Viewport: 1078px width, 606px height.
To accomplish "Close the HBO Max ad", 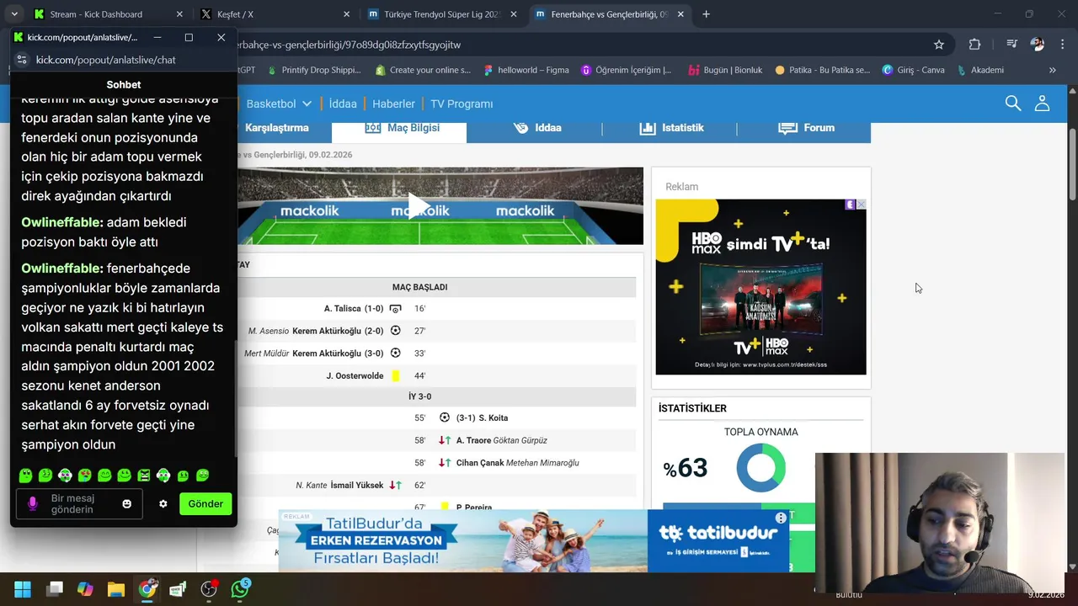I will click(x=861, y=205).
